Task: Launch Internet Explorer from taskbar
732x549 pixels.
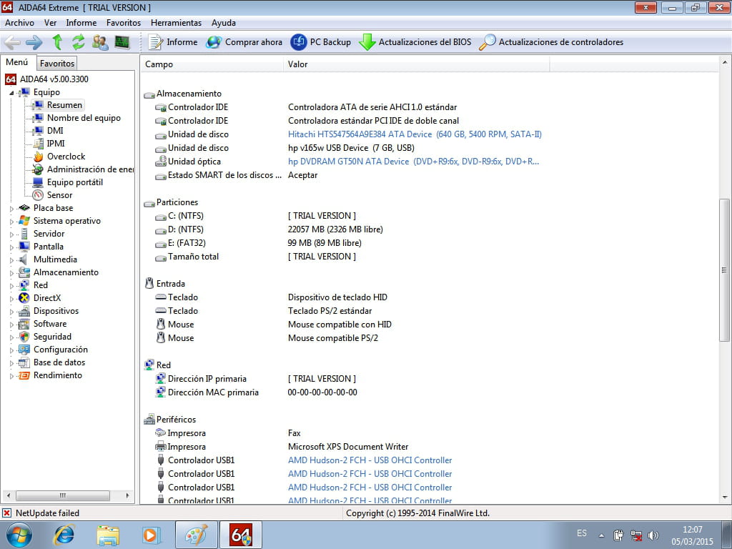Action: pyautogui.click(x=64, y=535)
